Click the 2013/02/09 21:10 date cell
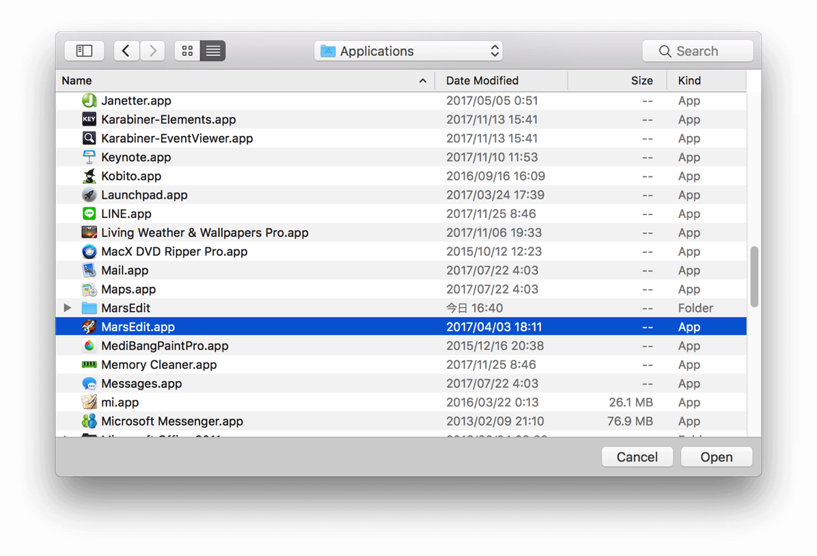The width and height of the screenshot is (817, 556). point(495,421)
